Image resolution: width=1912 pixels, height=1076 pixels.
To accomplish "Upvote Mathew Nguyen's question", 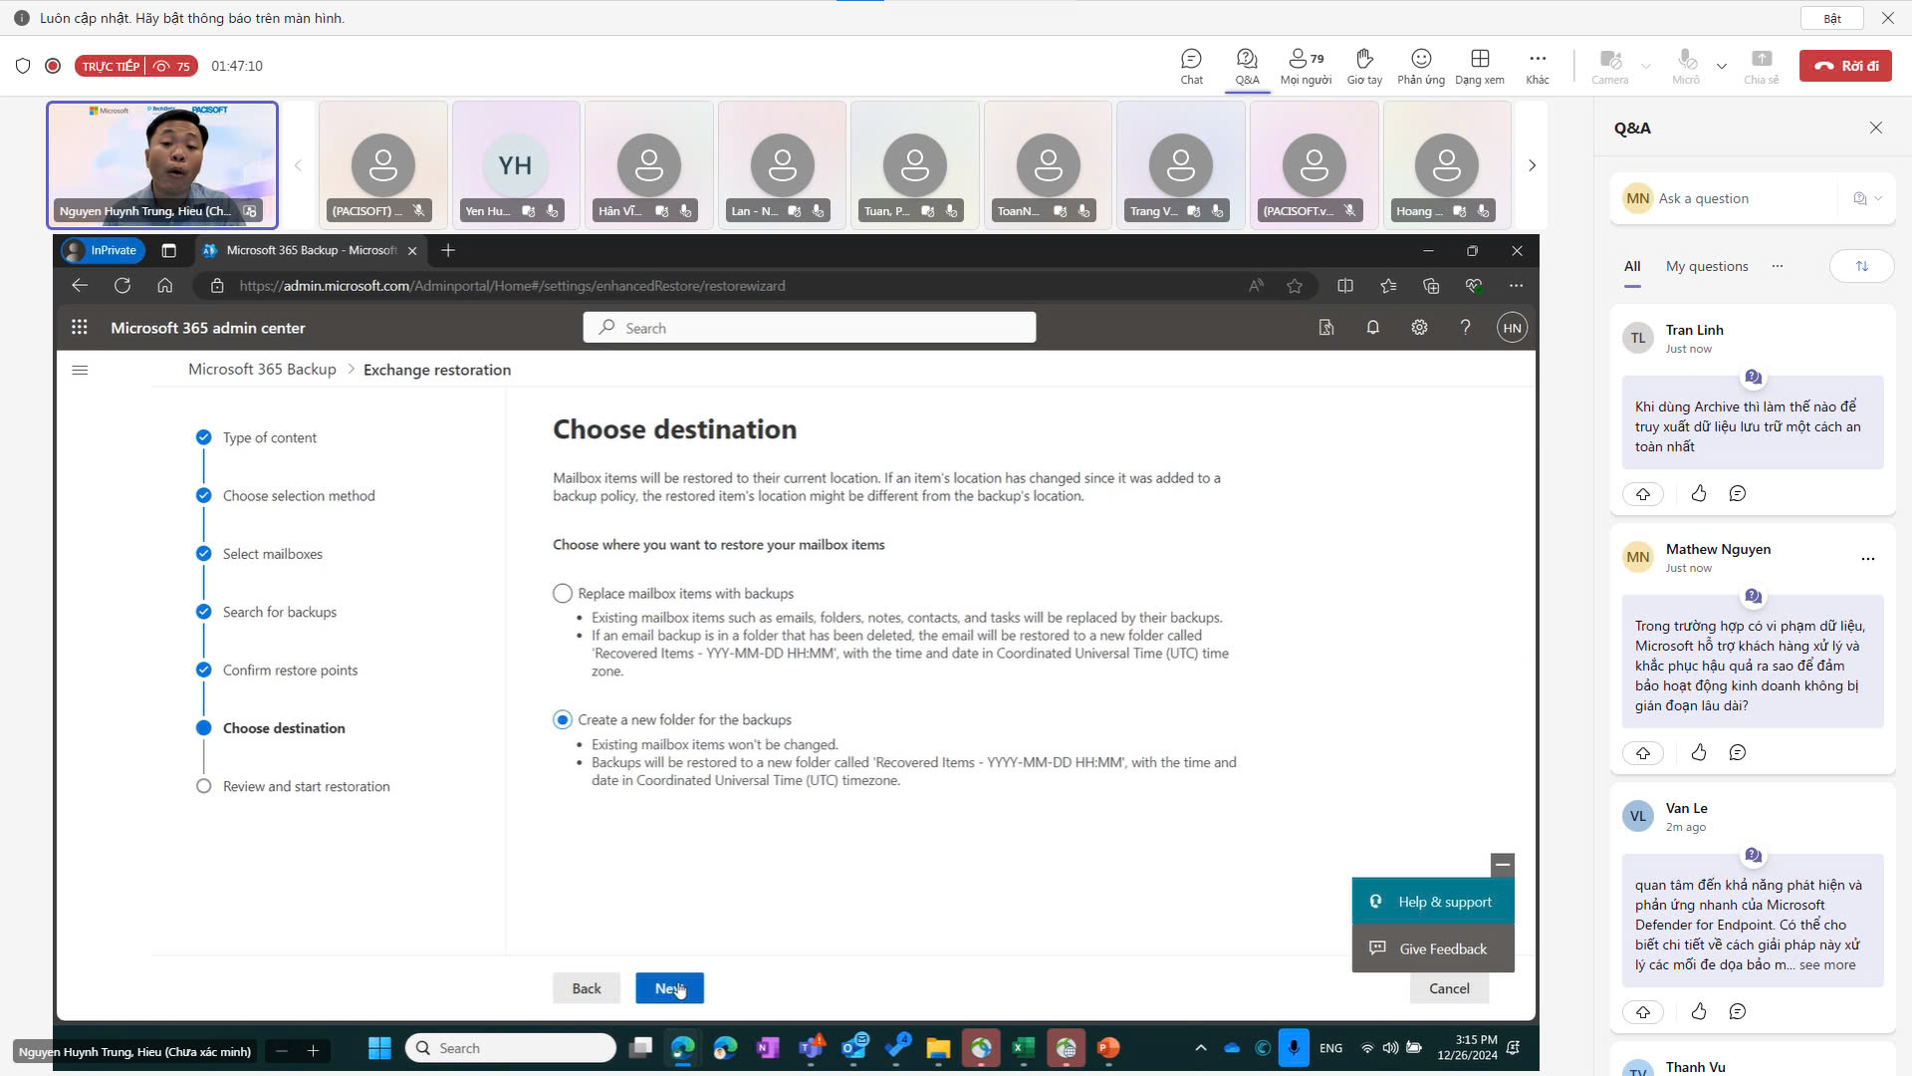I will click(1643, 753).
